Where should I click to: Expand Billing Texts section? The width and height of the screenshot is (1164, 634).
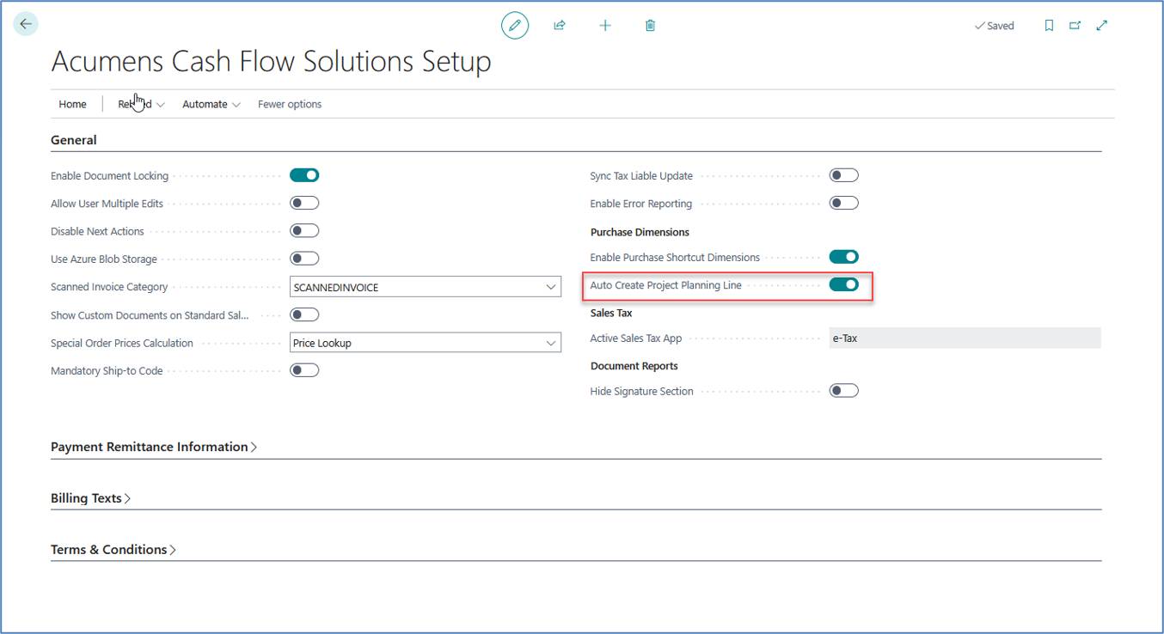90,498
